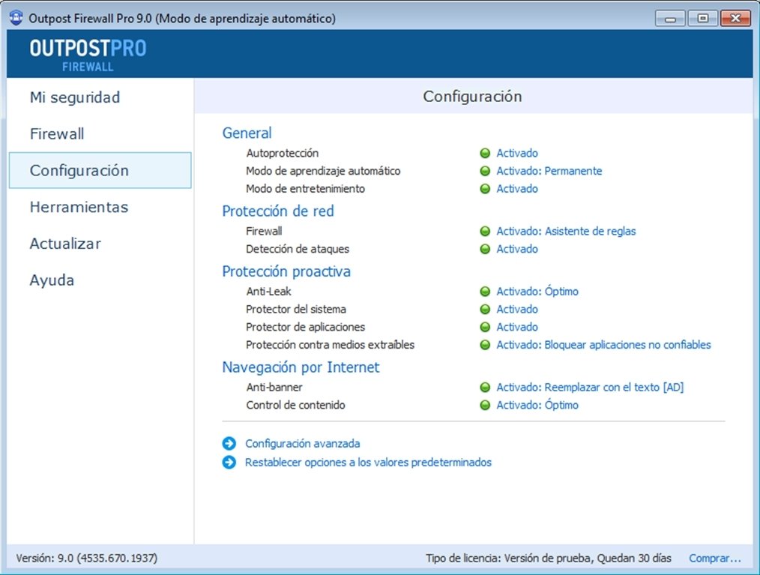Click the status dot for Modo de aprendizaje automático
This screenshot has height=575, width=760.
point(485,171)
